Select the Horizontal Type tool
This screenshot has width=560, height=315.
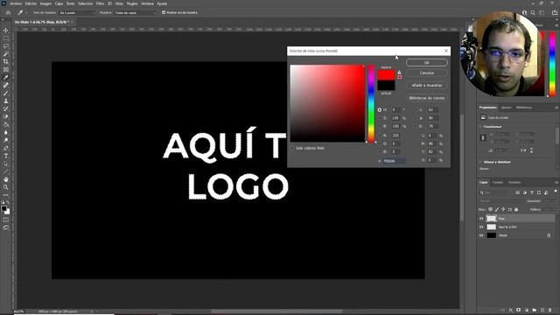coord(6,156)
